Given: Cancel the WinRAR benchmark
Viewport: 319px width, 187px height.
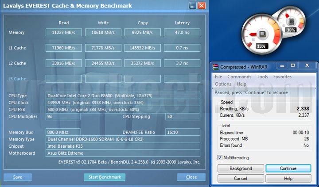Looking at the screenshot, I should coord(241,178).
